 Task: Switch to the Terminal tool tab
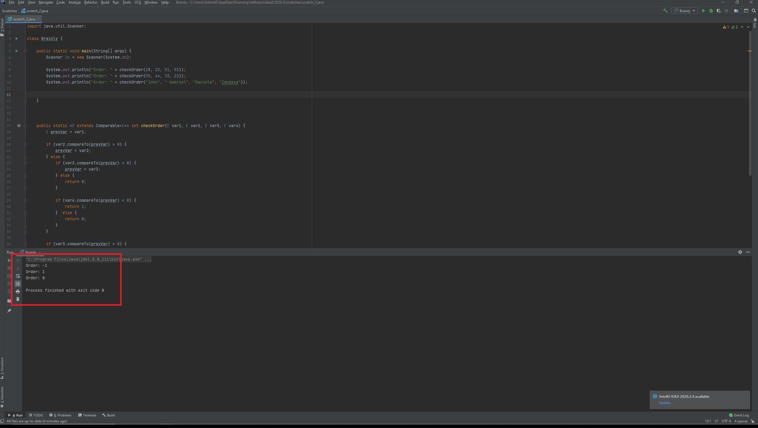(87, 415)
